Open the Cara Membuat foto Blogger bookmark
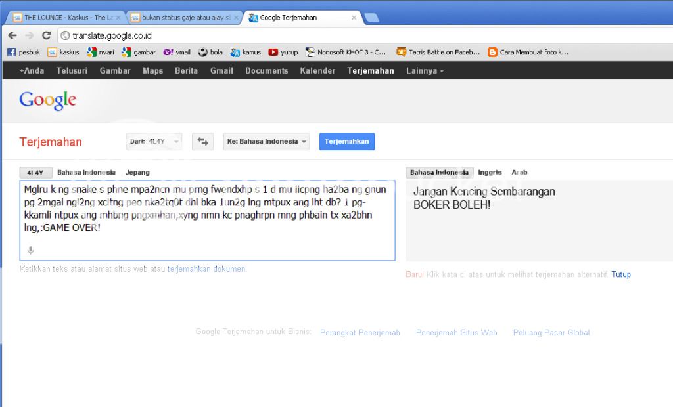Screen dimensions: 673x407 click(x=528, y=53)
